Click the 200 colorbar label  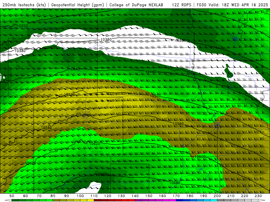217,196
